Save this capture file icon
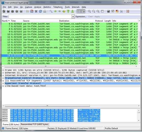142x132 pixels. tap(32, 11)
